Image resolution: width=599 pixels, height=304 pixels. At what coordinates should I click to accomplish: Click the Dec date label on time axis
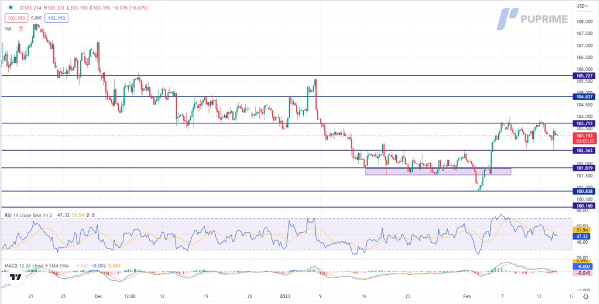(98, 296)
